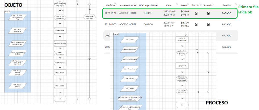Select data item 'VAR - Monto $470,04'
Viewport: 259px width, 110px height.
point(18,73)
